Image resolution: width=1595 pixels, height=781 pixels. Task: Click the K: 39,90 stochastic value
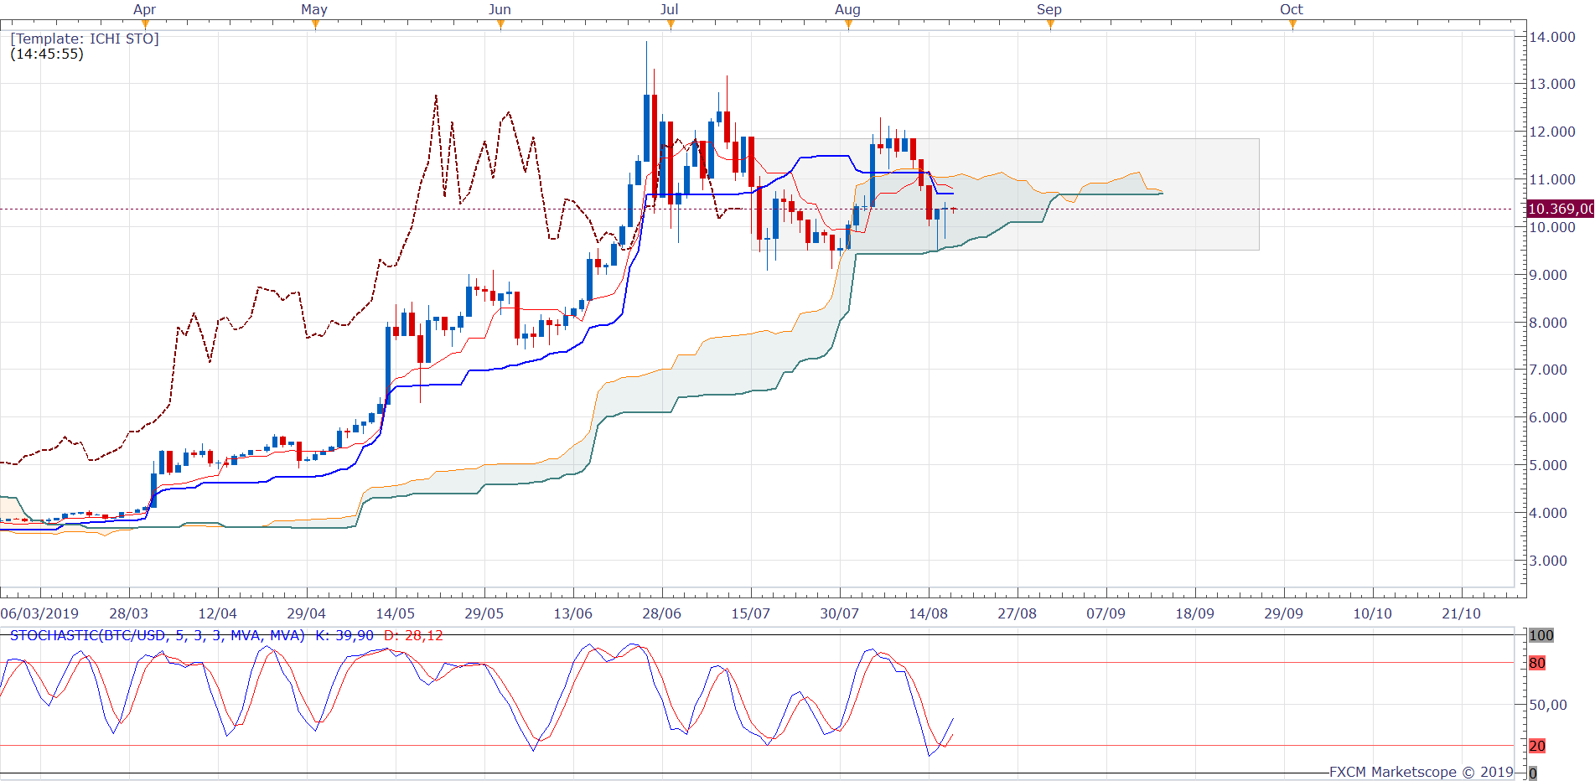(344, 635)
